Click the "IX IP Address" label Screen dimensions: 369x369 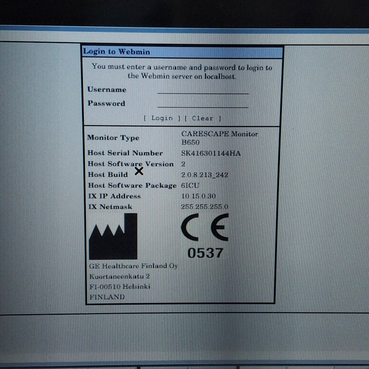[114, 196]
